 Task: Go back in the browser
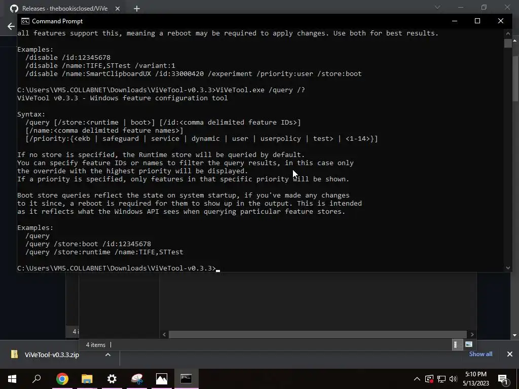11,26
